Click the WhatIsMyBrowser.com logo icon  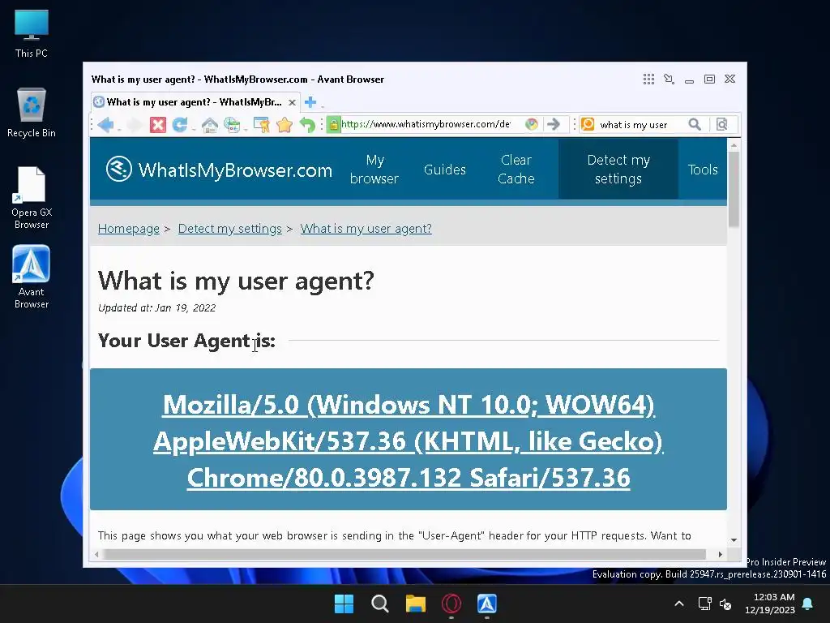tap(118, 169)
